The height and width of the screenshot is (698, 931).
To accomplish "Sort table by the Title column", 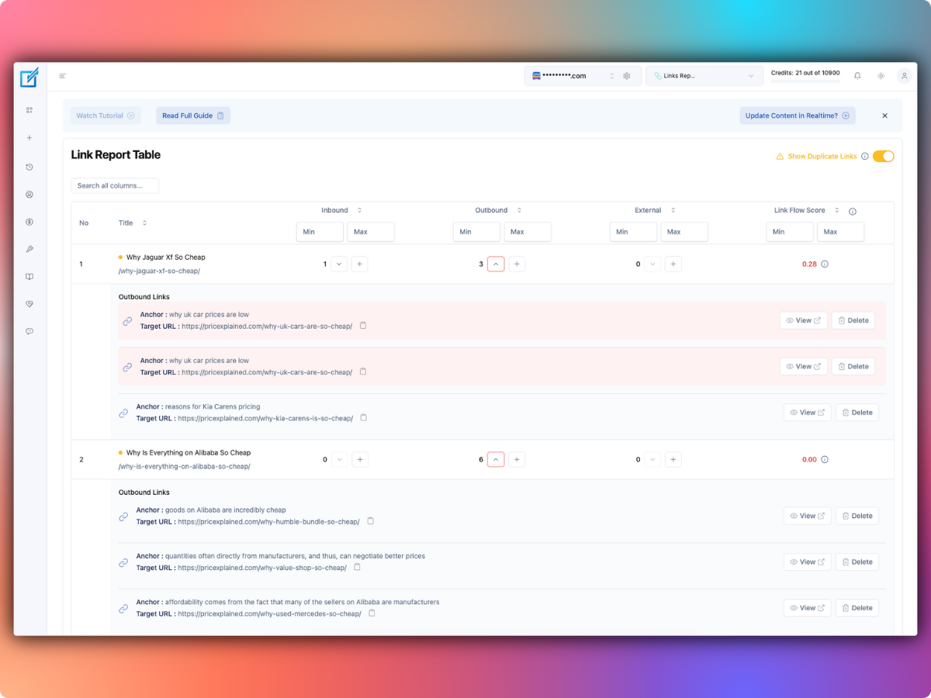I will (144, 223).
